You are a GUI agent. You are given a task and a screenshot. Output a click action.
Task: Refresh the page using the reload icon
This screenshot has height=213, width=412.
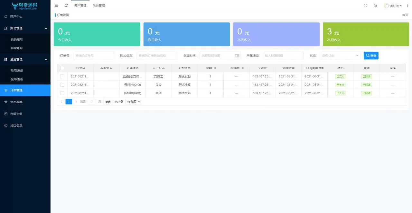[x=66, y=5]
